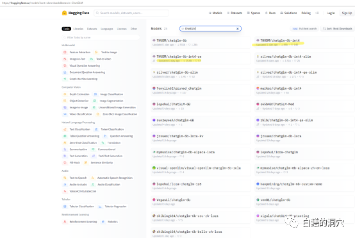This screenshot has height=238, width=355.
Task: Select the Object Detection task icon
Action: [65, 101]
